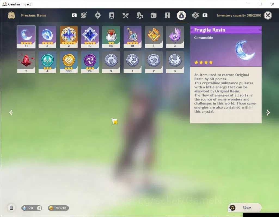This screenshot has width=279, height=217.
Task: Select the teal Anemo sigil count 4
Action: click(x=47, y=62)
